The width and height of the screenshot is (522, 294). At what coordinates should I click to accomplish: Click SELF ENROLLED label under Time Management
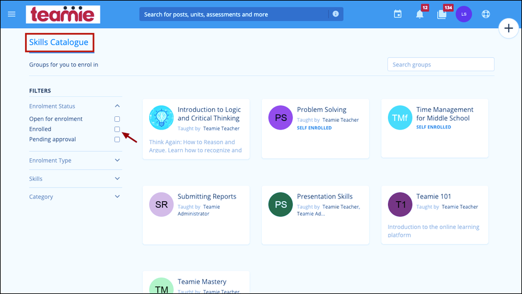pyautogui.click(x=434, y=127)
